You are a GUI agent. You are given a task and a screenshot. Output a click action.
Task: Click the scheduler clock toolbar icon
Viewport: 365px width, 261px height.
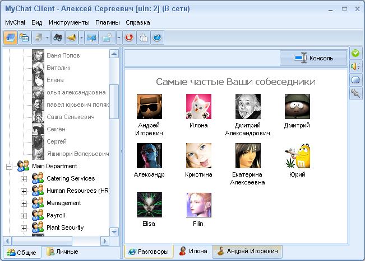tap(107, 37)
